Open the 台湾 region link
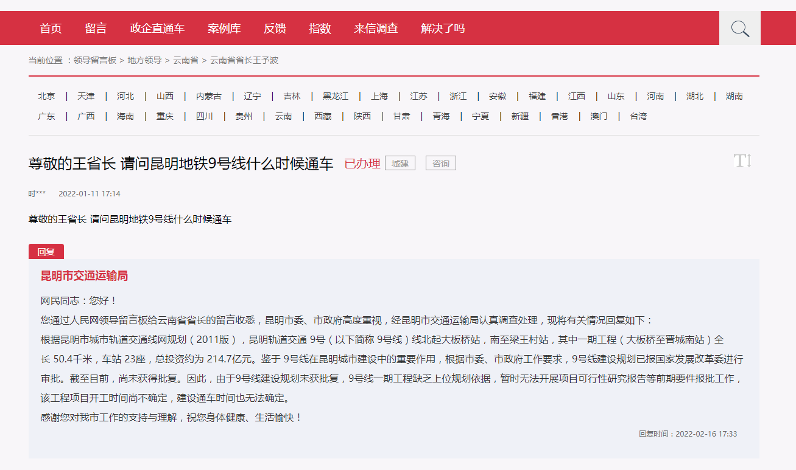Image resolution: width=796 pixels, height=470 pixels. pos(638,116)
